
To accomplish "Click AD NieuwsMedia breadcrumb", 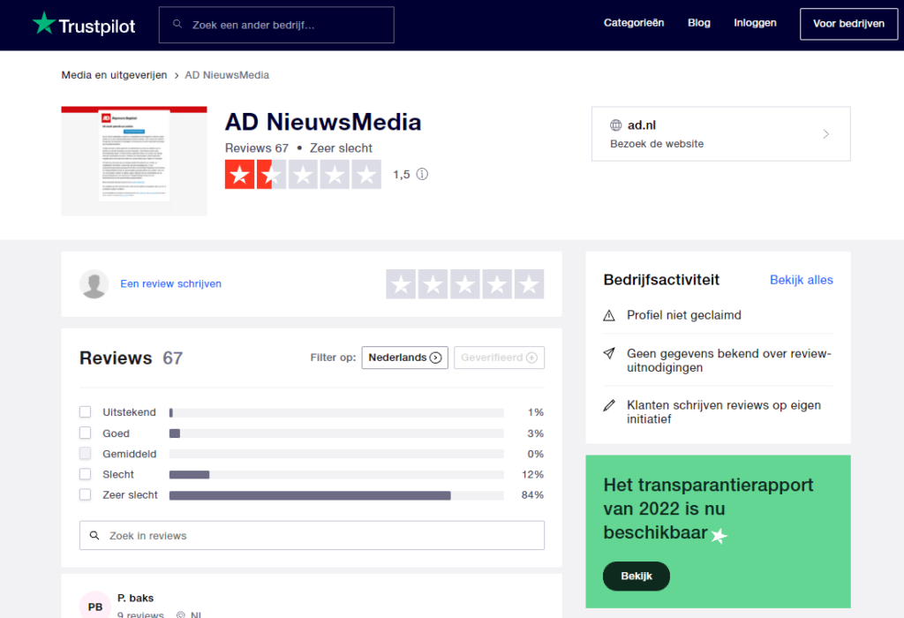I will click(x=227, y=75).
